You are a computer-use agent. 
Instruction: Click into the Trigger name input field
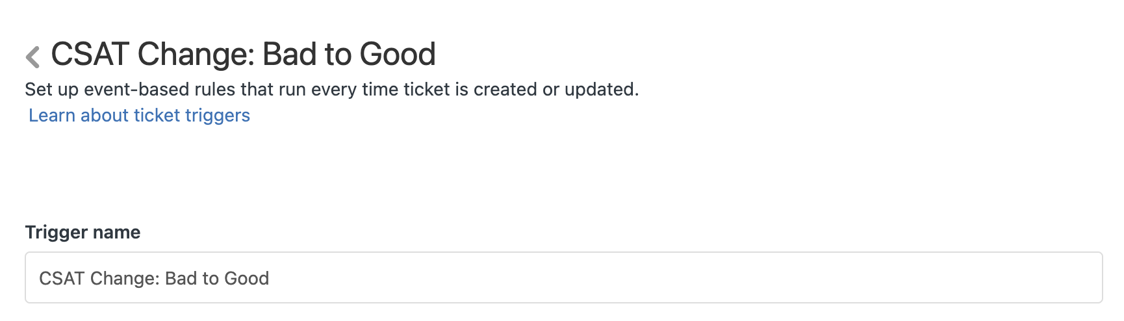563,277
